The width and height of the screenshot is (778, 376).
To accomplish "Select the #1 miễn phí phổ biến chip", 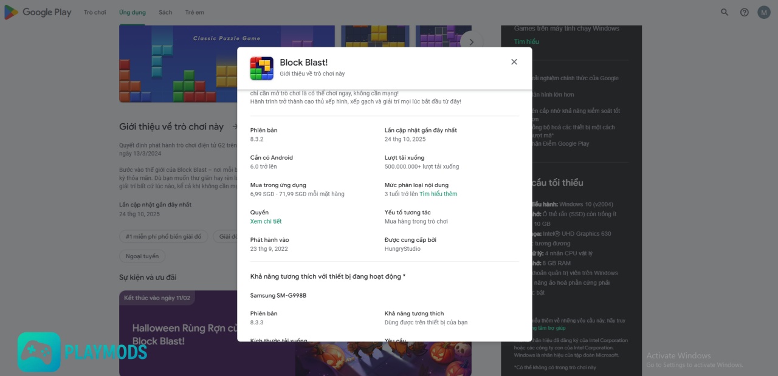I will tap(164, 237).
